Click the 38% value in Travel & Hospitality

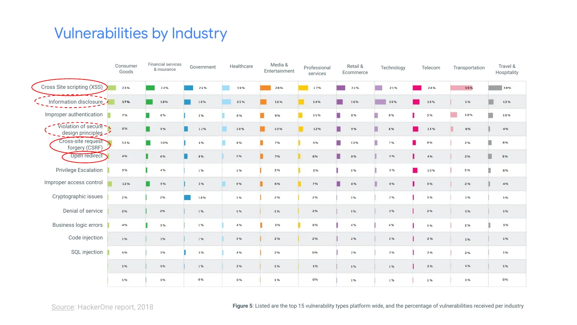507,88
